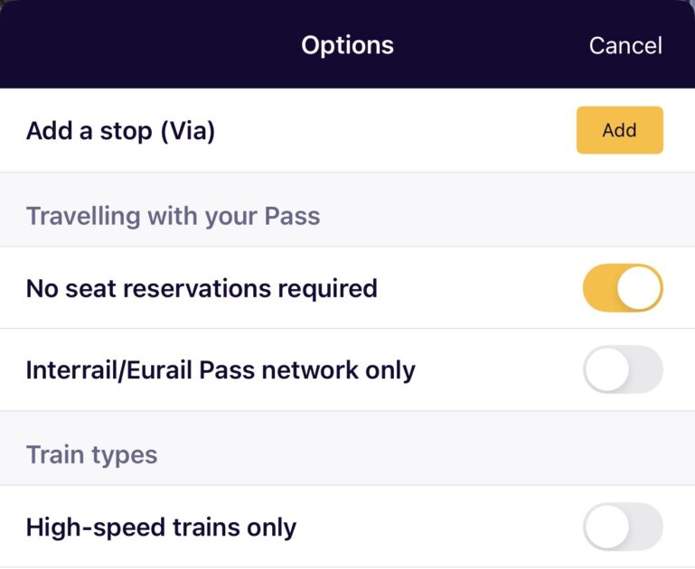Click the word "Pass" in the grey section header
695x569 pixels.
pyautogui.click(x=292, y=216)
